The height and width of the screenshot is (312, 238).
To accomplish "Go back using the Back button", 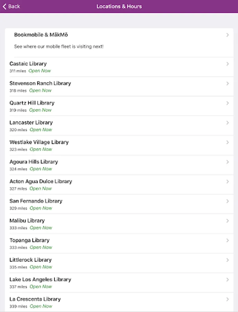I will point(14,6).
